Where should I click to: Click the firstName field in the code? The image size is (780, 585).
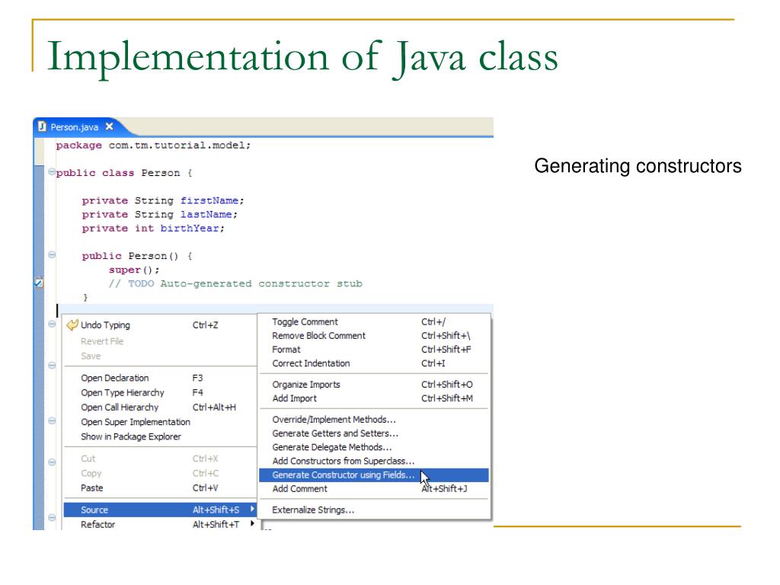pos(209,200)
